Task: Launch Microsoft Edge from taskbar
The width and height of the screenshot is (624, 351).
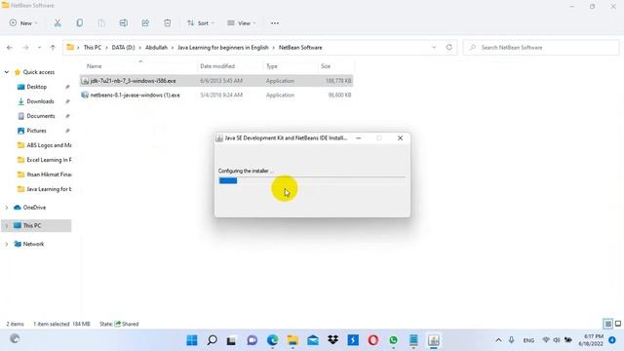Action: [273, 340]
